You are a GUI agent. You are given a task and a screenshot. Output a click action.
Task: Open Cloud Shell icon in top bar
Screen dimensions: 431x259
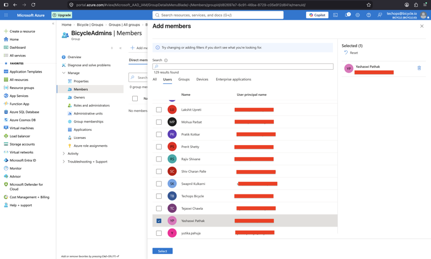(335, 15)
